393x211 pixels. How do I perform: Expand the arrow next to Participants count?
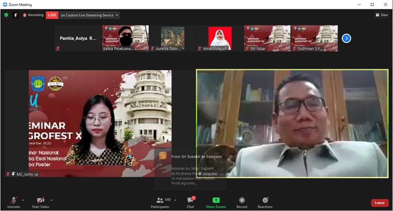[x=175, y=200]
